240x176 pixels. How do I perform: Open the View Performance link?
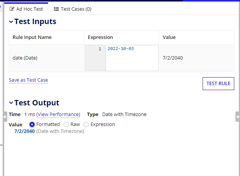(x=58, y=115)
